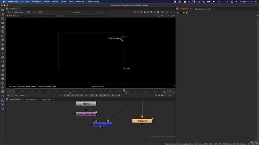
Task: Open the MetaData tag icon menu
Action: tap(3, 66)
